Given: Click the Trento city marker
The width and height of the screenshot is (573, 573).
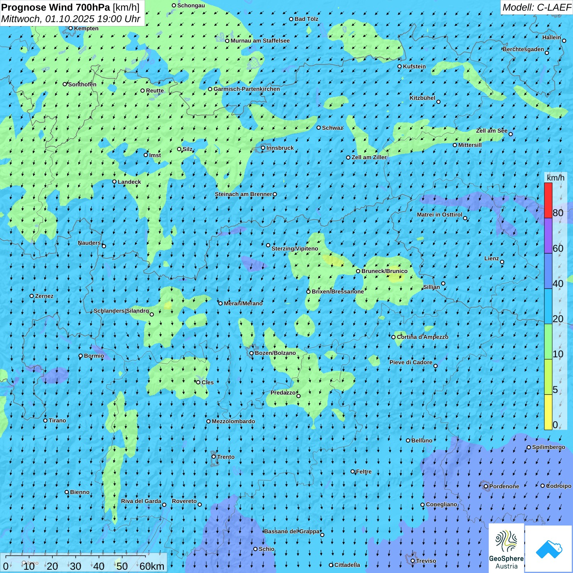Looking at the screenshot, I should [x=214, y=457].
